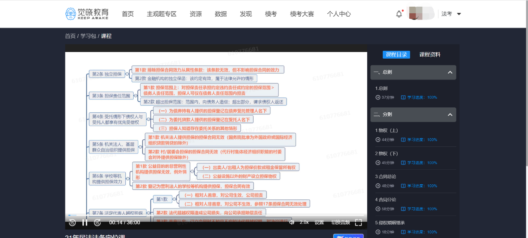This screenshot has height=238, width=528.
Task: Click 切换音频 to switch audio
Action: (341, 223)
